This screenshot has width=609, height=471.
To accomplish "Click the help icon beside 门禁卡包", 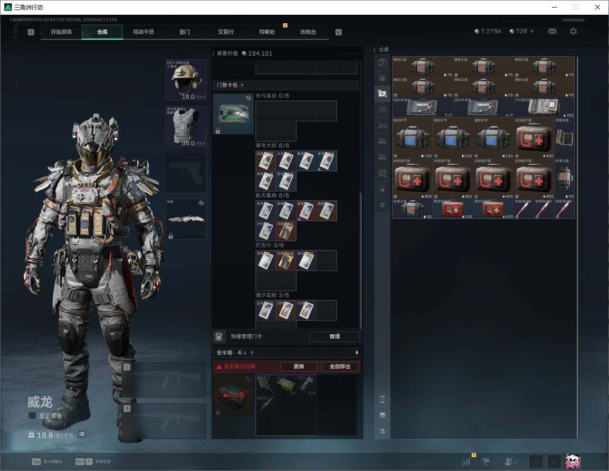I will [x=242, y=85].
